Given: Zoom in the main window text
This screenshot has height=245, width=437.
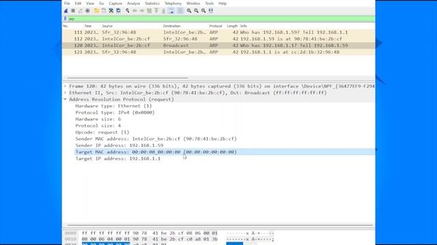Looking at the screenshot, I should (189, 11).
